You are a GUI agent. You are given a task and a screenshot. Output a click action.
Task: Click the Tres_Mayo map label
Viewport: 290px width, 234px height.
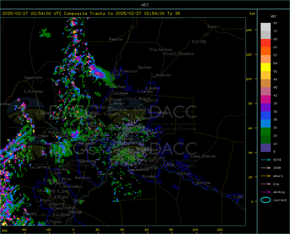pos(117,87)
